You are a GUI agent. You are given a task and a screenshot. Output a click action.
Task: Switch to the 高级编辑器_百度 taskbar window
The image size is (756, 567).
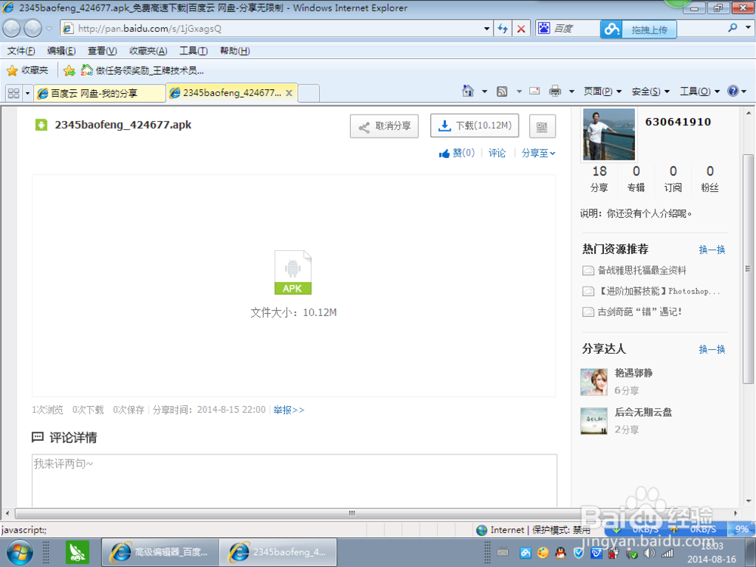coord(160,553)
